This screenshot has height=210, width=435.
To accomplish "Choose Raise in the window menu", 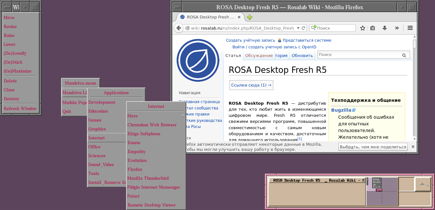I will pos(20,36).
